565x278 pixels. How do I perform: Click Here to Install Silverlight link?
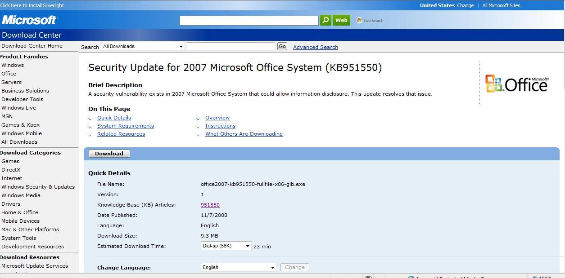32,5
